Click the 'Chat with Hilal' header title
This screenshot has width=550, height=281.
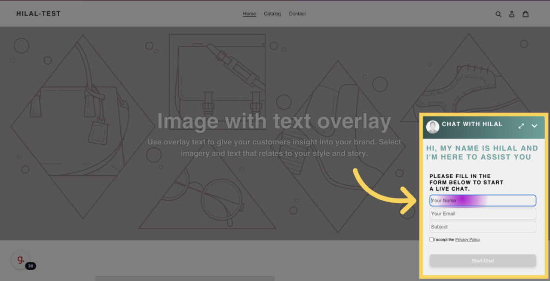point(472,124)
